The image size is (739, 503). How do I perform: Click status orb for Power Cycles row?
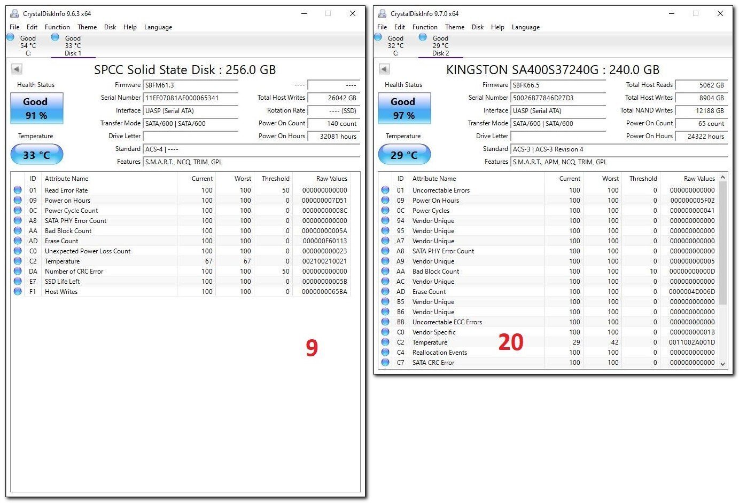pos(385,210)
